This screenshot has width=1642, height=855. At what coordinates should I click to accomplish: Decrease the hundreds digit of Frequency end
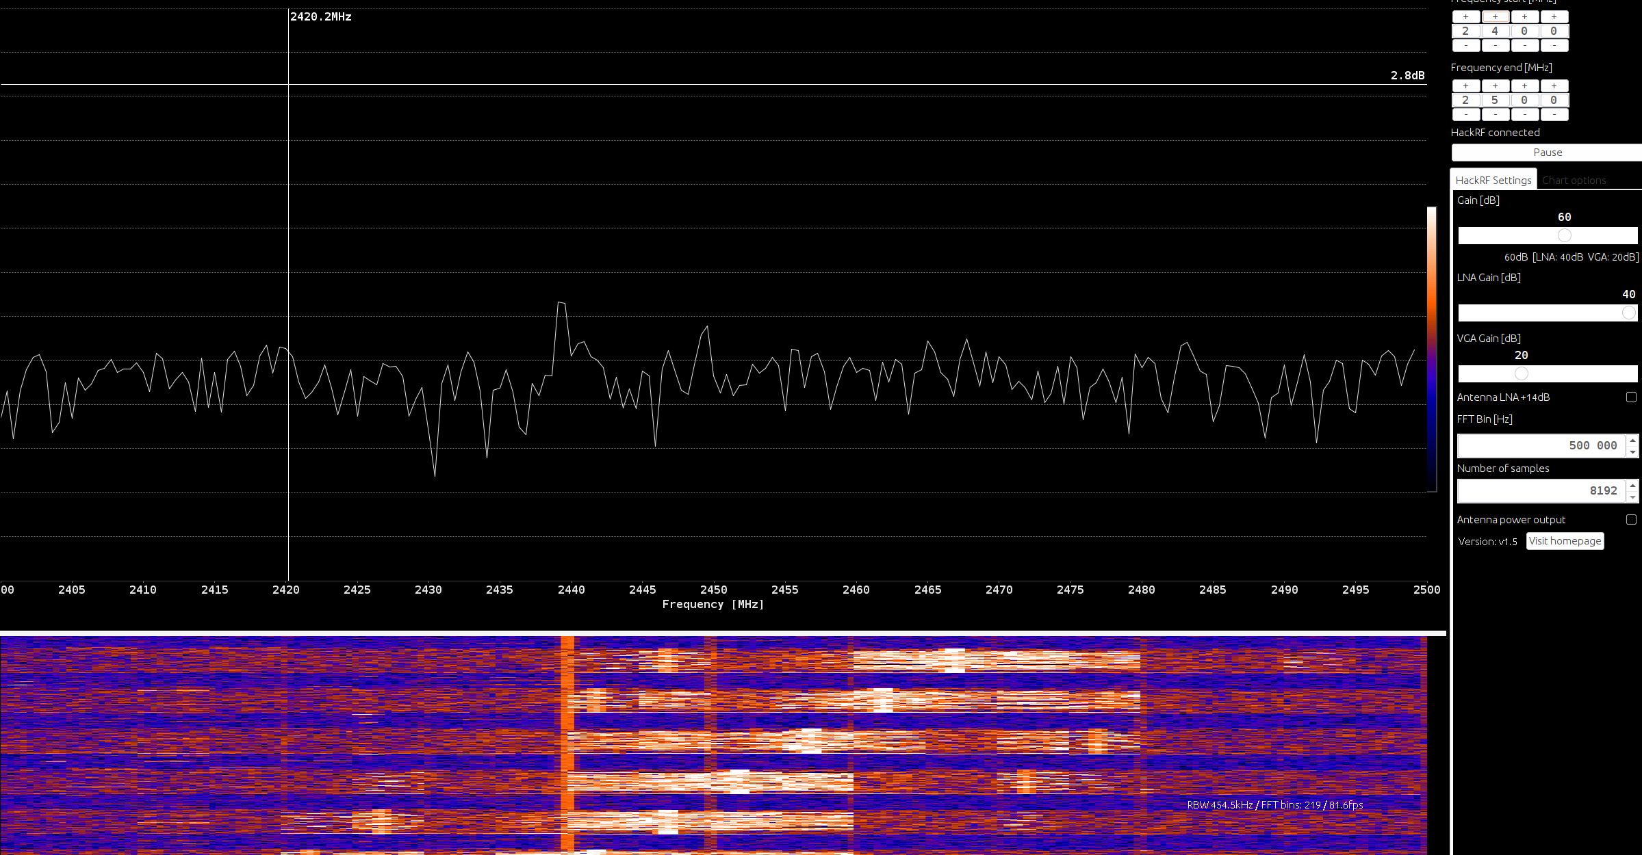tap(1495, 114)
